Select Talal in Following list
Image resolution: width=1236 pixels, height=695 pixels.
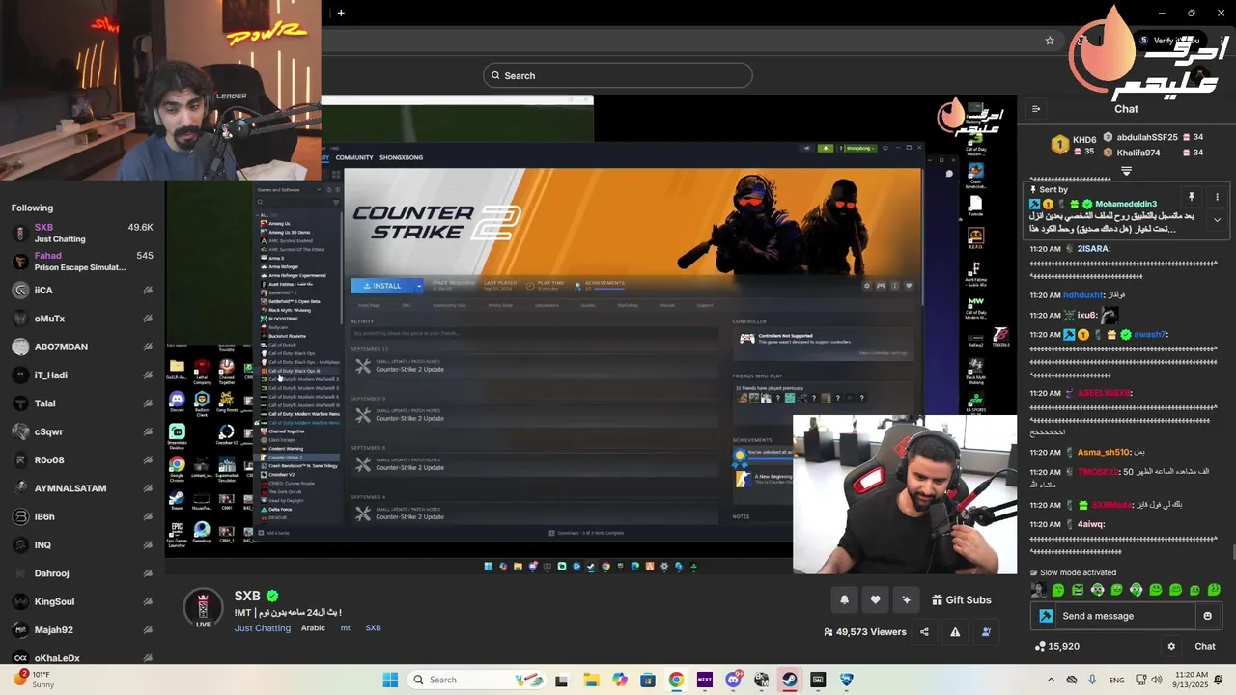pyautogui.click(x=82, y=403)
